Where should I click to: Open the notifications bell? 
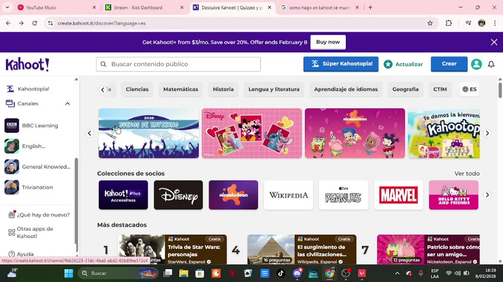click(491, 64)
